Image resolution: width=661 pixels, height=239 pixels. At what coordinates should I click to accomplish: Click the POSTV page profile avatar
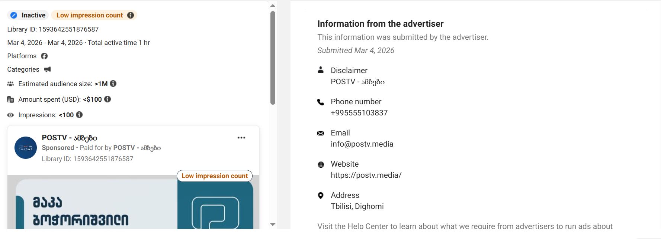[x=26, y=148]
